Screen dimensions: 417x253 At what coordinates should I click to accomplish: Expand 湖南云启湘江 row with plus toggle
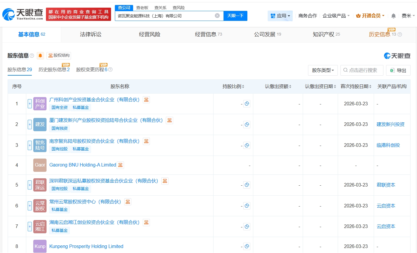click(30, 227)
